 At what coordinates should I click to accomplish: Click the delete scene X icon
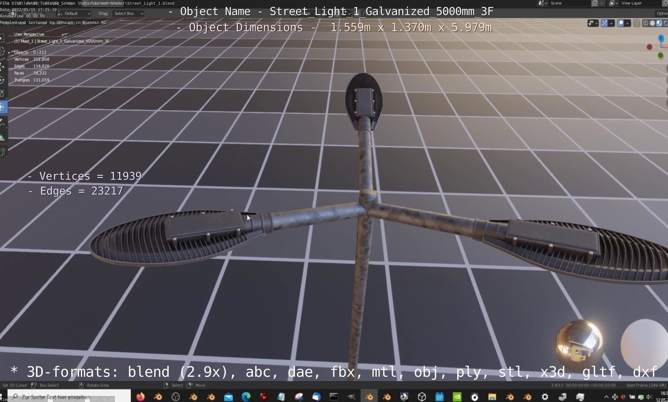602,3
